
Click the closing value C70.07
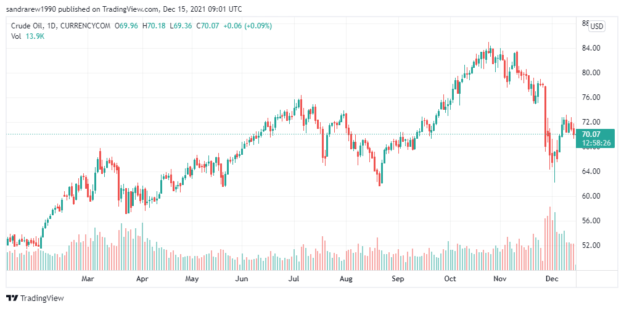[207, 27]
